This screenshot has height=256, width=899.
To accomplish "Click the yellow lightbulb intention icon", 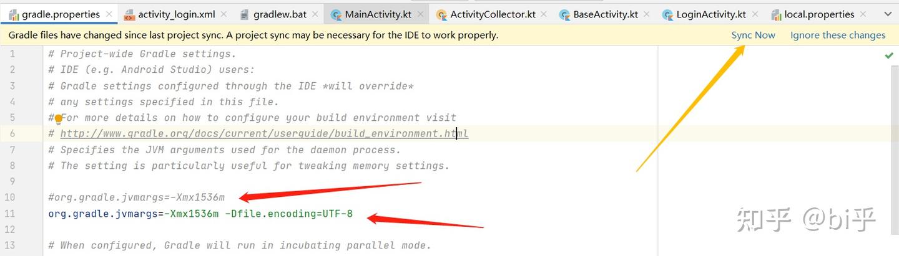I will click(59, 119).
